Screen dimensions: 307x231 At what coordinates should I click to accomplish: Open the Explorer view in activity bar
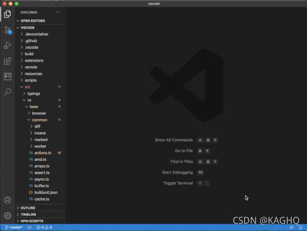(8, 14)
